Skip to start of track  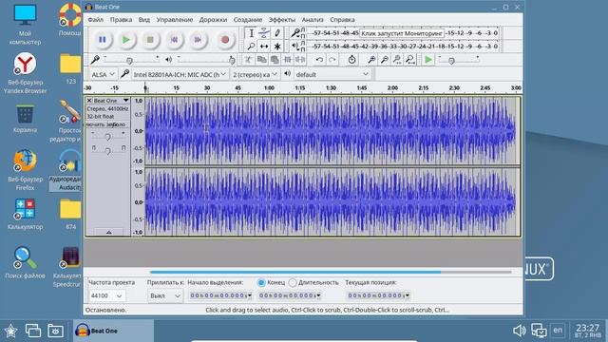click(x=174, y=40)
